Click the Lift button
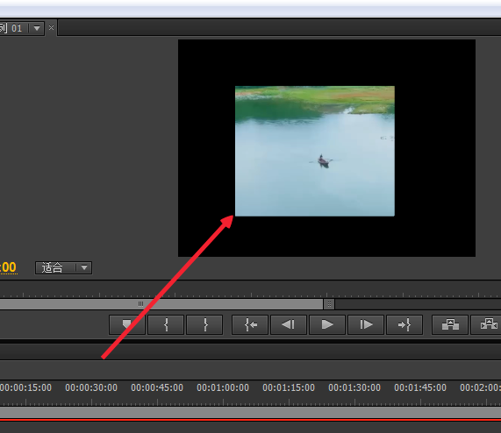The height and width of the screenshot is (433, 501). click(450, 324)
